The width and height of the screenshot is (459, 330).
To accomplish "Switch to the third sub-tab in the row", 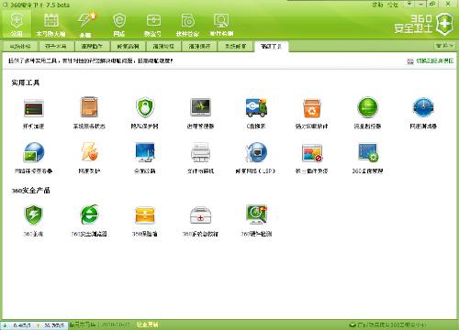I will click(x=92, y=47).
